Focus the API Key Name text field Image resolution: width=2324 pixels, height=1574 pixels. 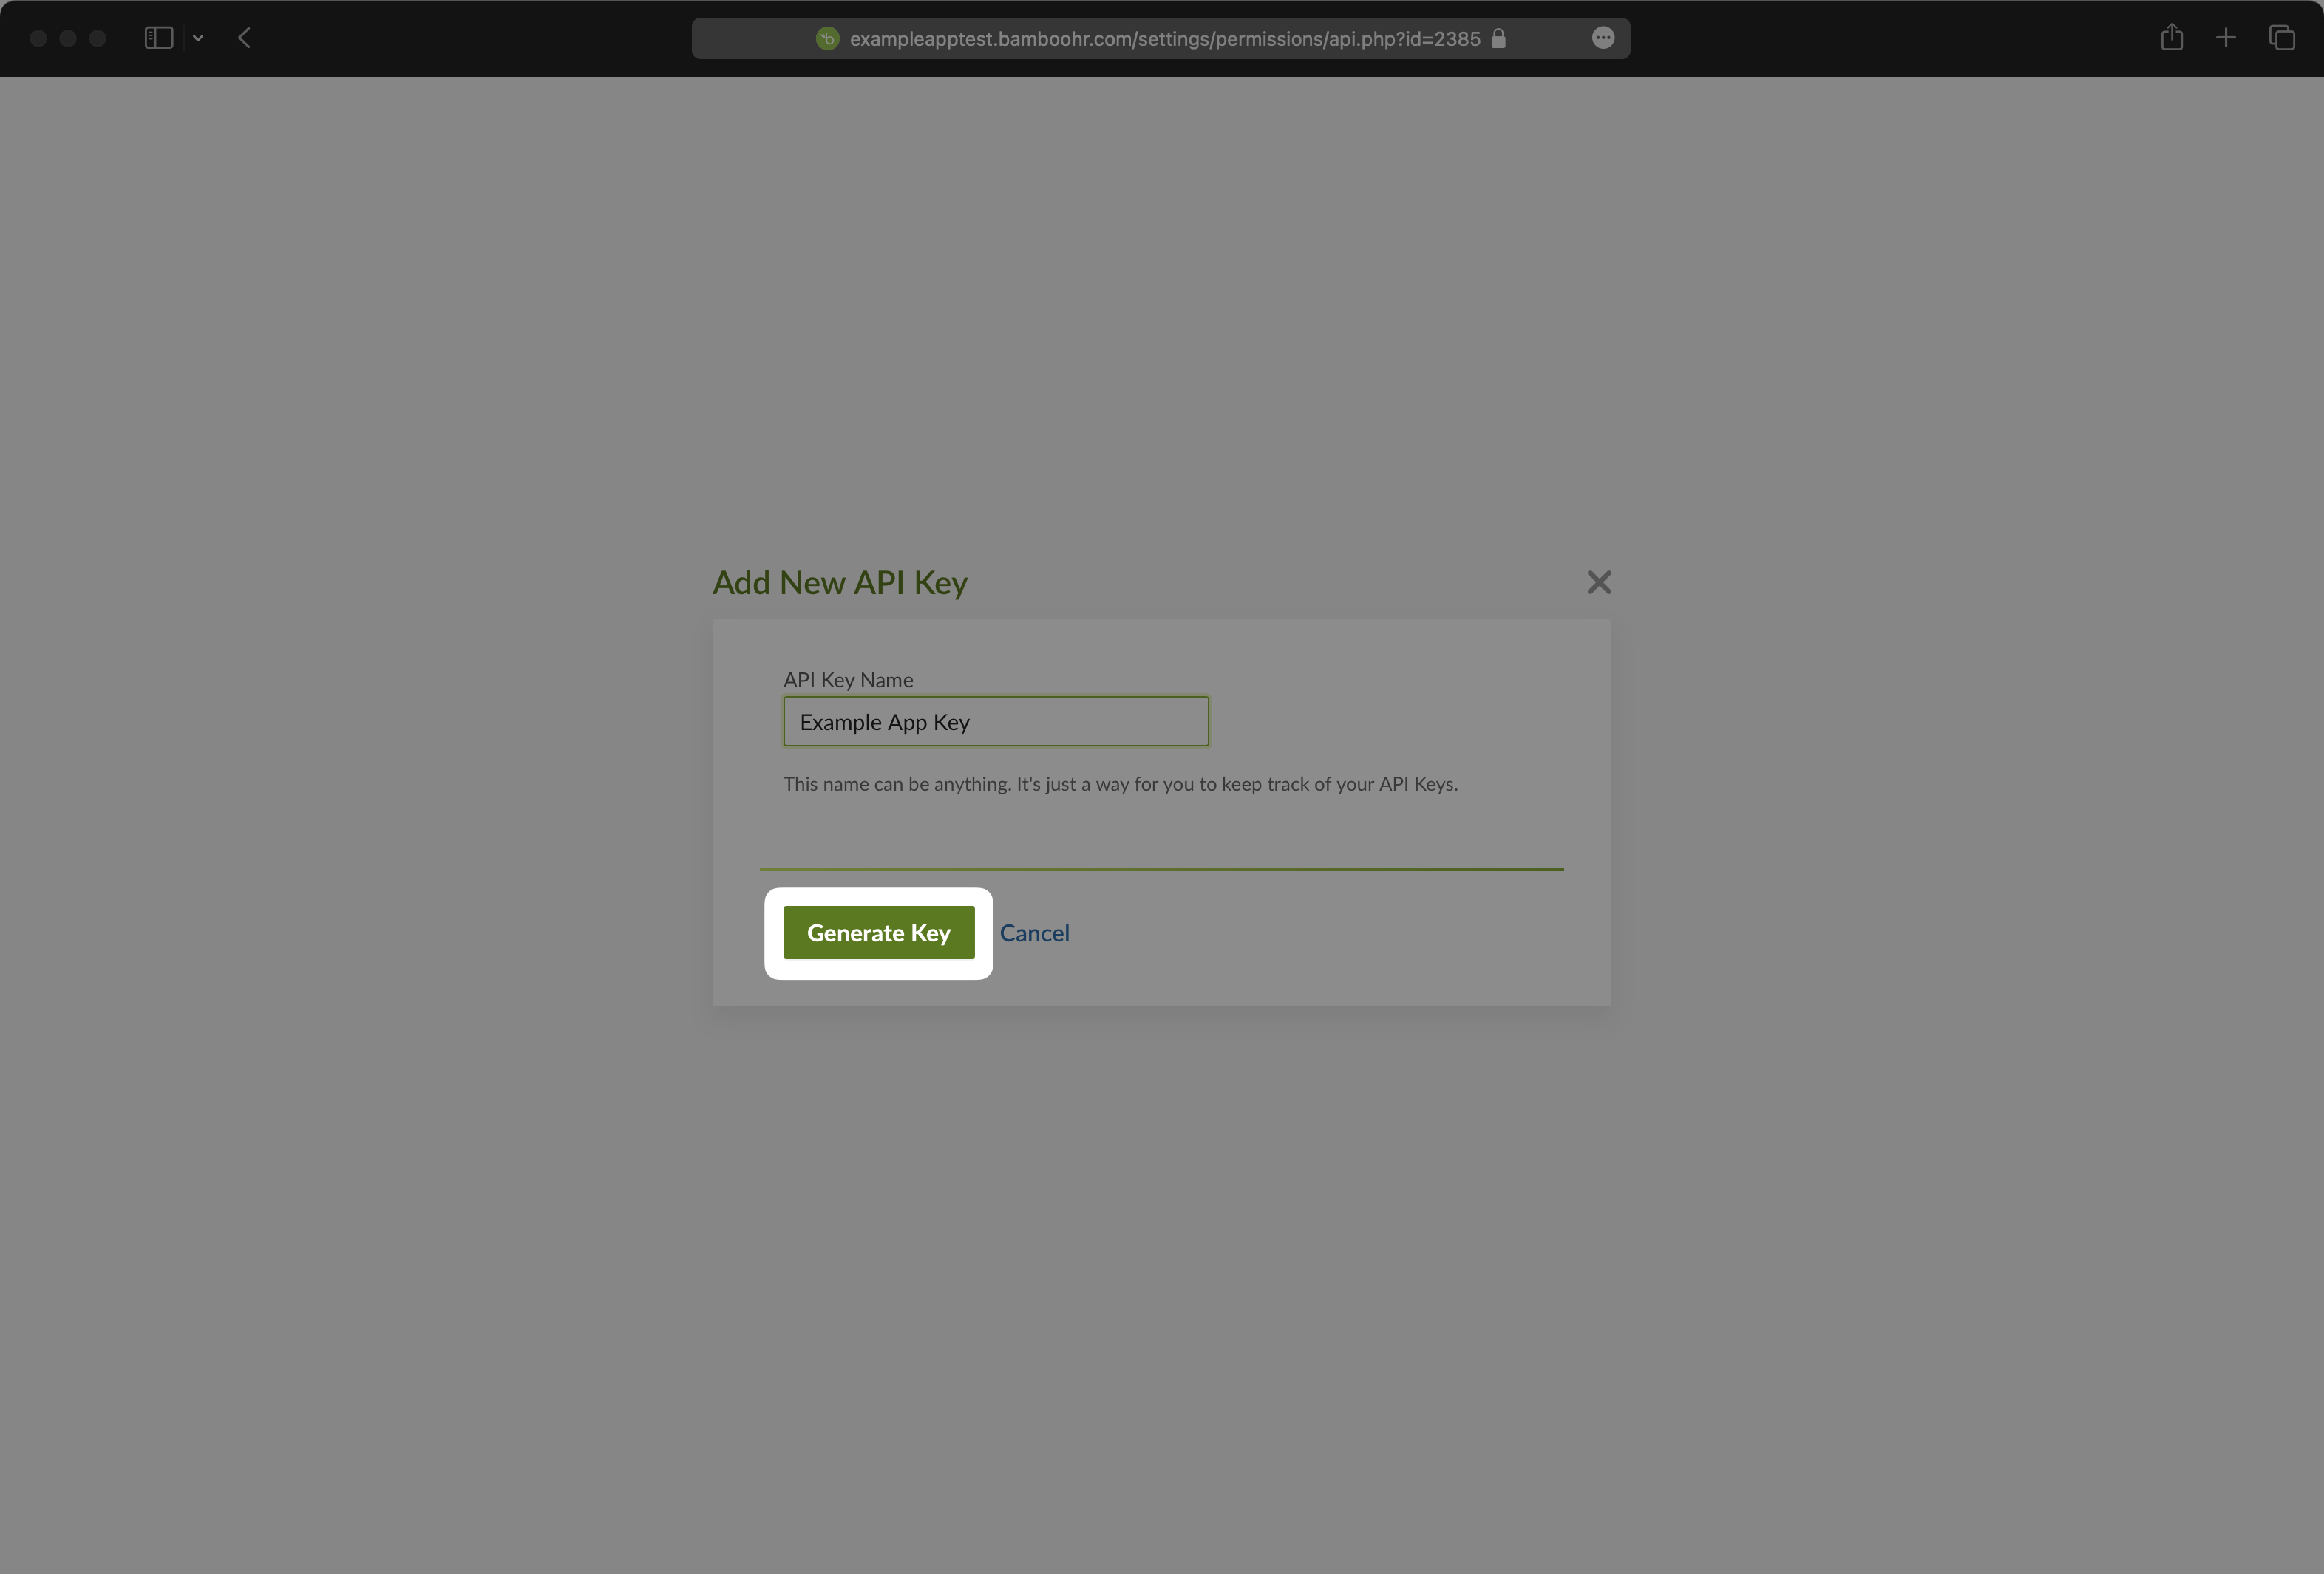(x=995, y=721)
